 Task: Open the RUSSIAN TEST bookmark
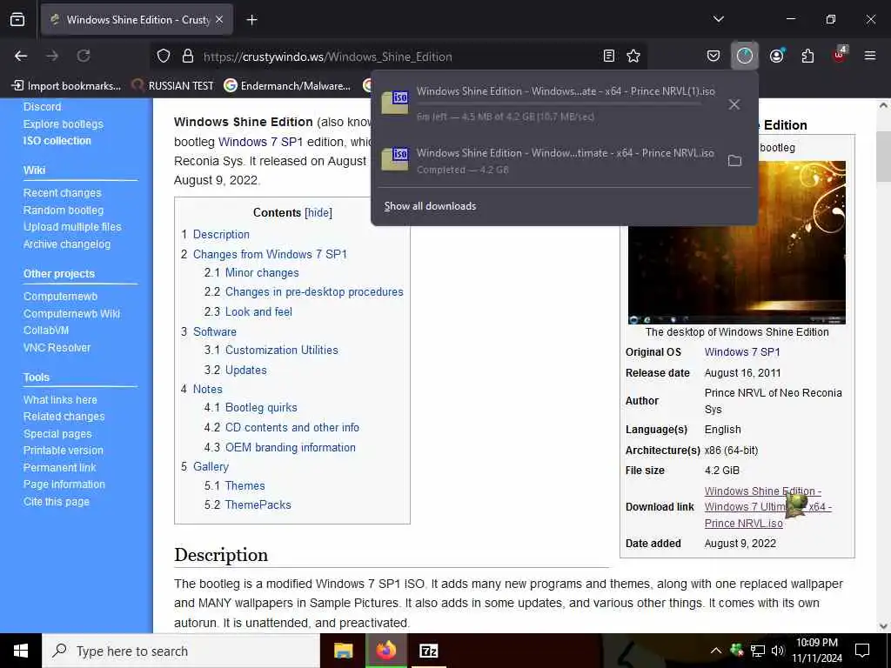point(173,86)
